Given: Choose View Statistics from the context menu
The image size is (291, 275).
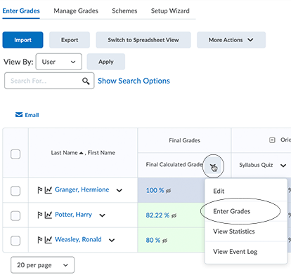Looking at the screenshot, I should (246, 232).
